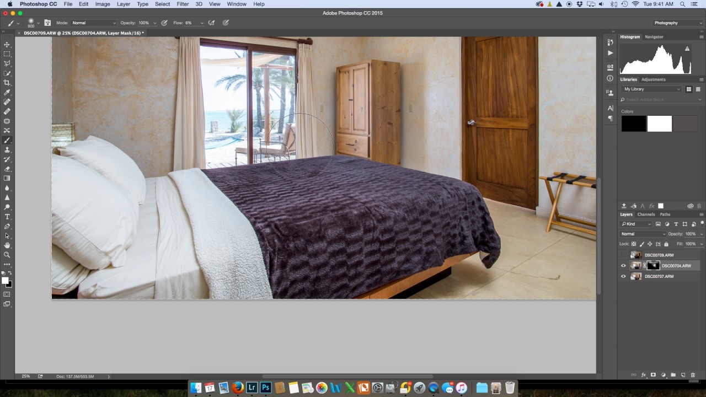706x397 pixels.
Task: Switch to the Channels tab
Action: [646, 214]
